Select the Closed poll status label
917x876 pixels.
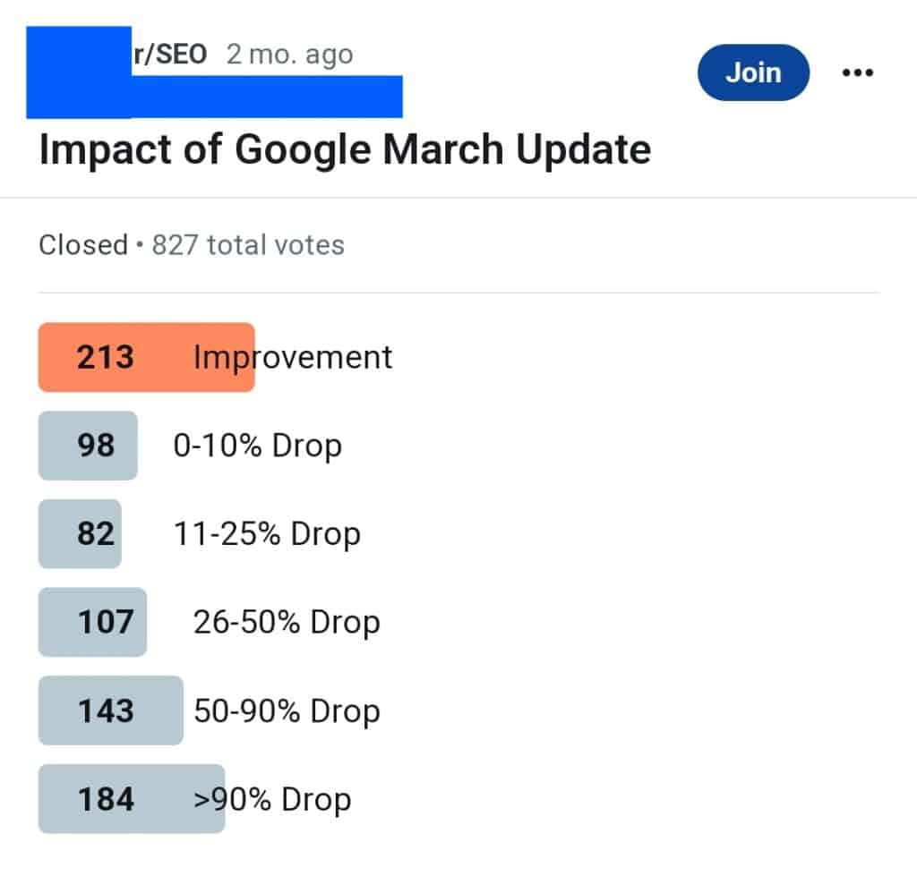(x=81, y=243)
